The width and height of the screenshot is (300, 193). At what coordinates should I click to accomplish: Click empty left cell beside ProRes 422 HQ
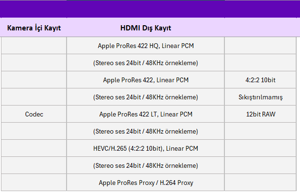34,46
